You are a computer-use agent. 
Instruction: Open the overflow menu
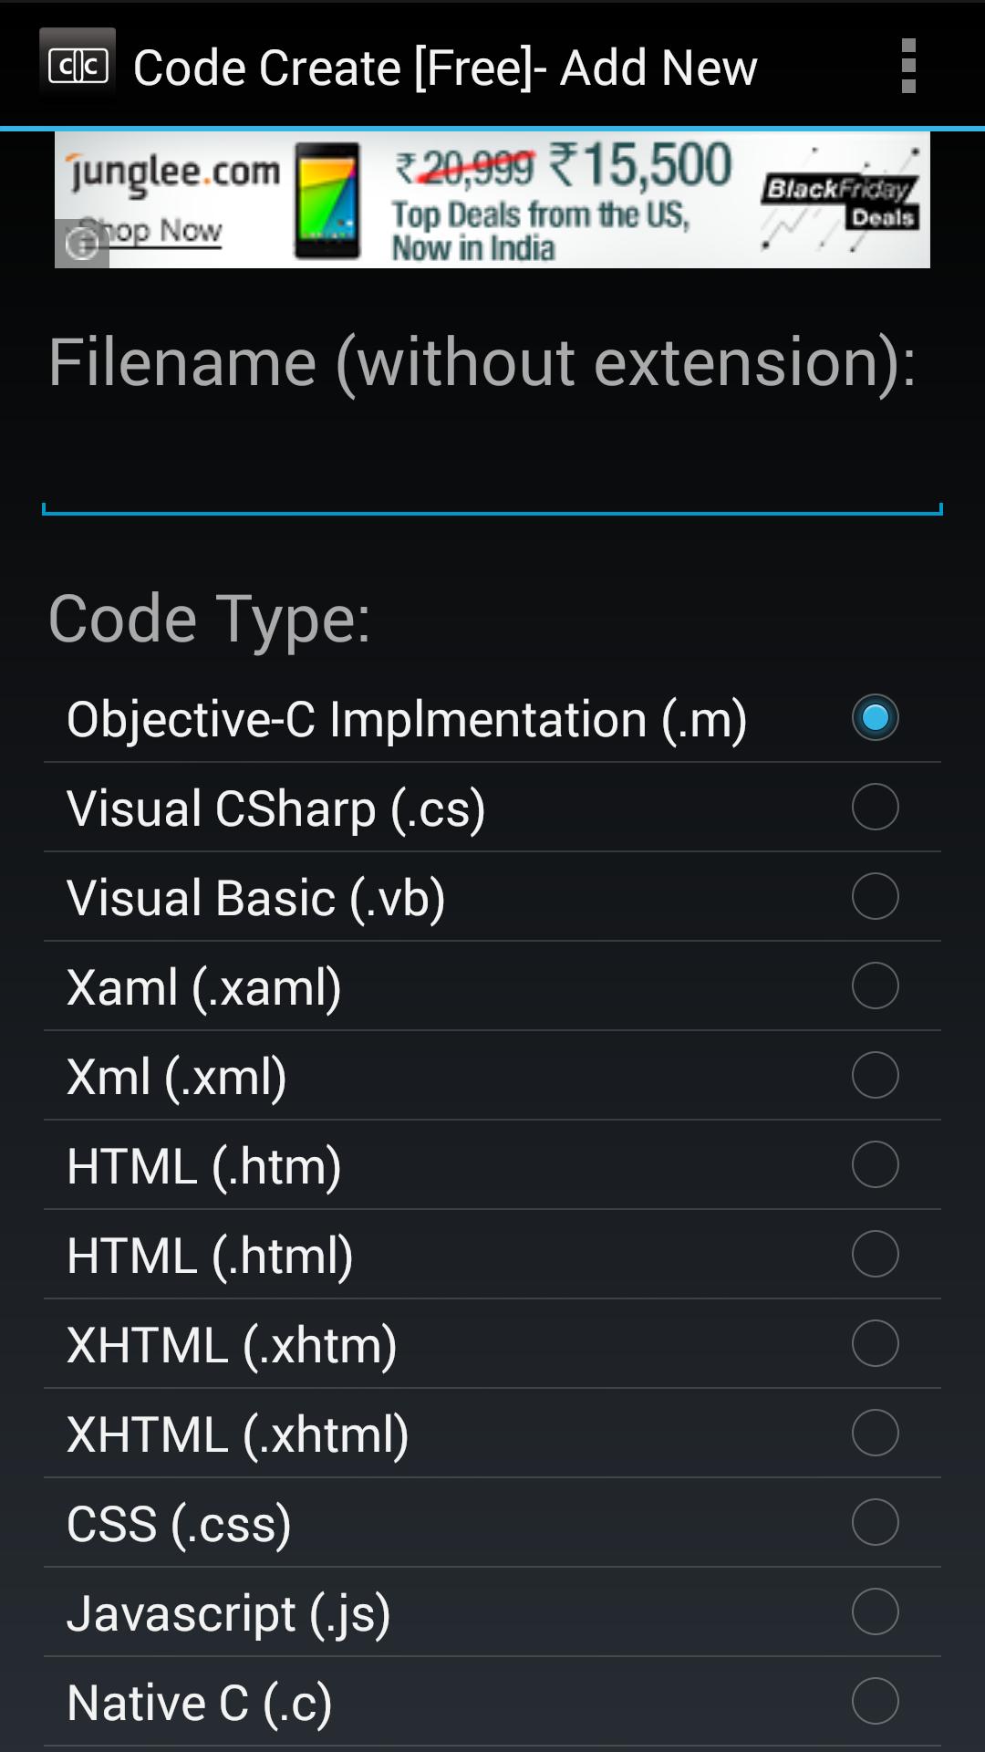pos(907,67)
